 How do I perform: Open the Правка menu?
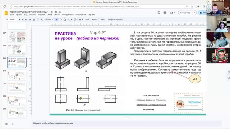point(19,15)
